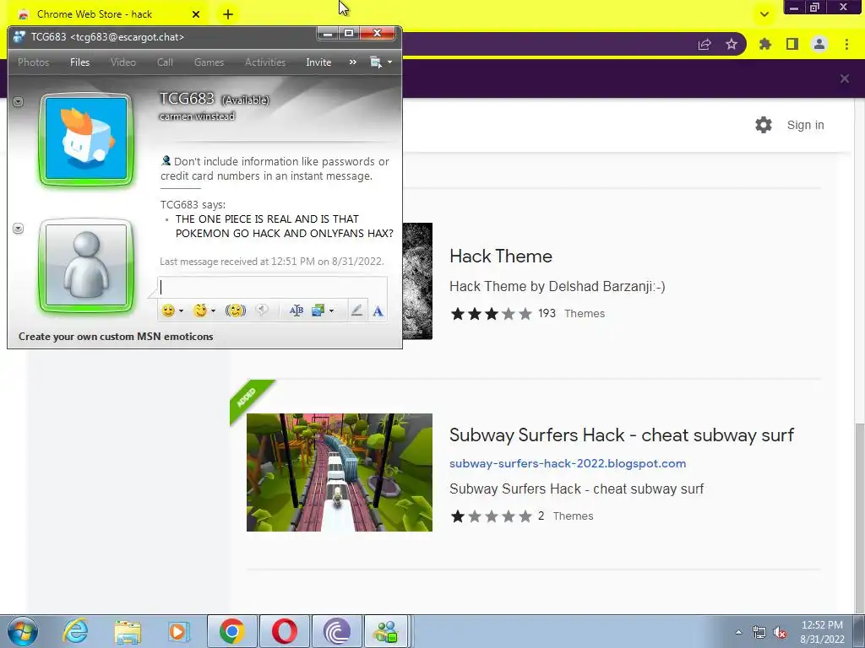This screenshot has width=865, height=648.
Task: Click the taskbar clock showing 12:52 PM
Action: point(822,632)
